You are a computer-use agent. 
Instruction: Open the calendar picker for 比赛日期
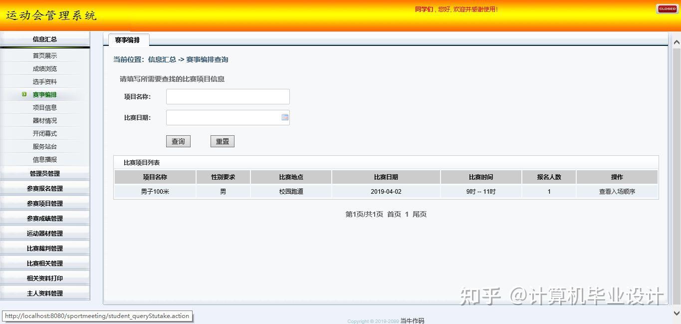[284, 117]
